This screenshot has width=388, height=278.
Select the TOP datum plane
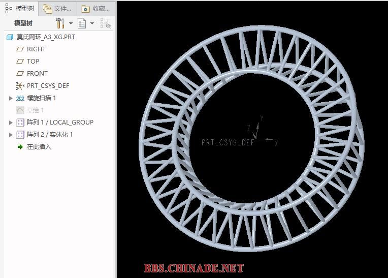point(33,61)
